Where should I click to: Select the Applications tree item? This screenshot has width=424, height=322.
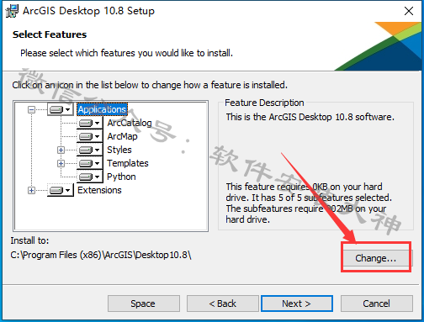pos(102,109)
